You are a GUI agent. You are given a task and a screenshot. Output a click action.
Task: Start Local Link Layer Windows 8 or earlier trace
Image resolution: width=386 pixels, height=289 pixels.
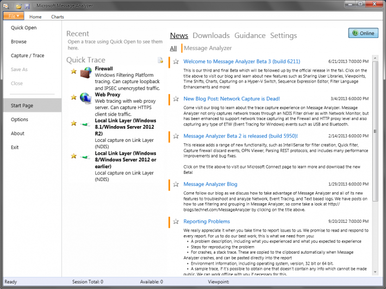[126, 160]
